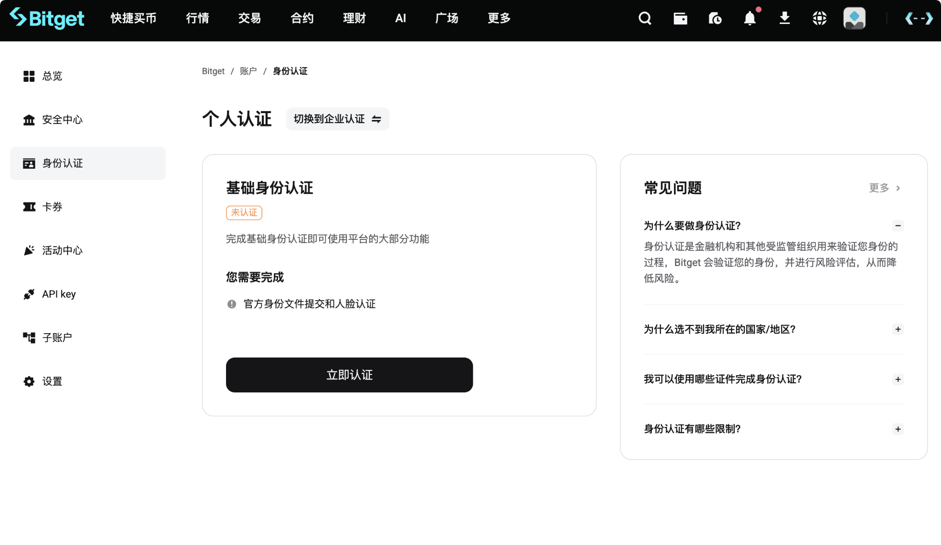Open the 交易 menu
The height and width of the screenshot is (545, 941).
[x=249, y=18]
